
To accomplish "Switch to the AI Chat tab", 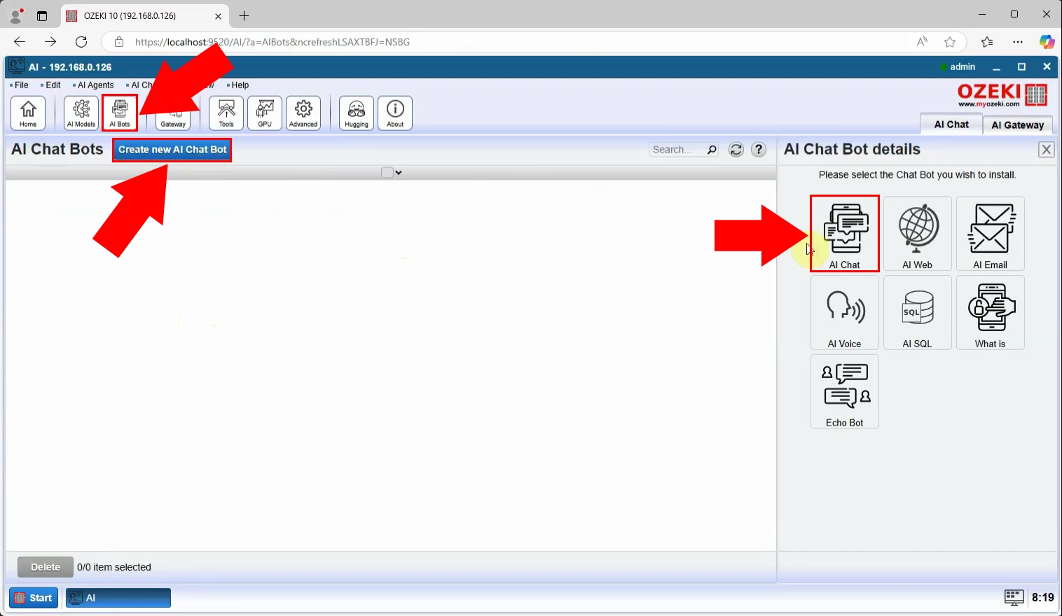I will [x=951, y=124].
